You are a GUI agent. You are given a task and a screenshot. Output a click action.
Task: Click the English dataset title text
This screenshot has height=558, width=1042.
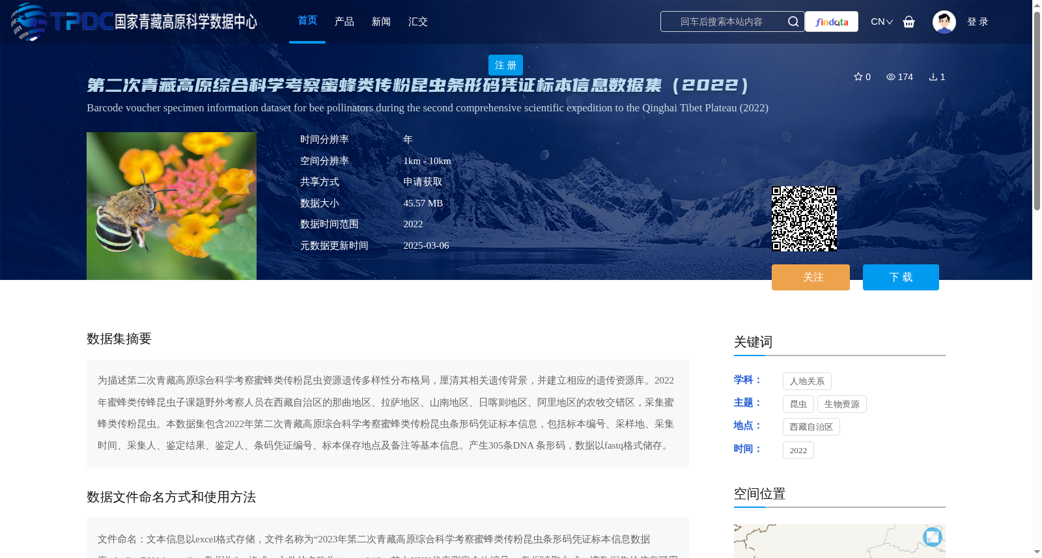(x=427, y=108)
